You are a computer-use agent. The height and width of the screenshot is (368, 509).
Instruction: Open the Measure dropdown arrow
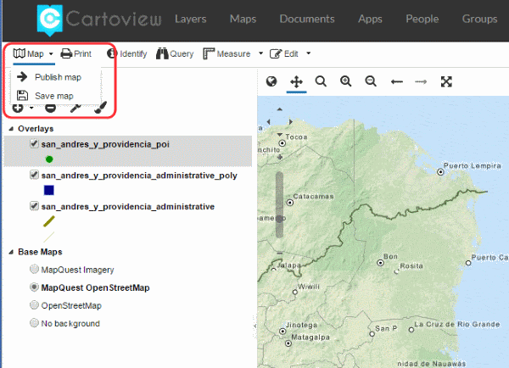click(260, 53)
